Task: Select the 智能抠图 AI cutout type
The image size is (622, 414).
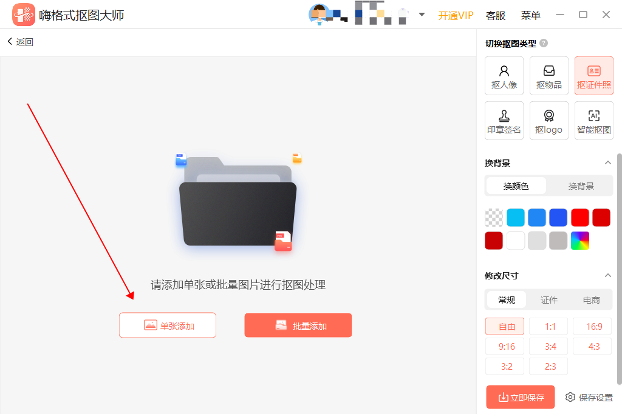Action: pos(594,121)
